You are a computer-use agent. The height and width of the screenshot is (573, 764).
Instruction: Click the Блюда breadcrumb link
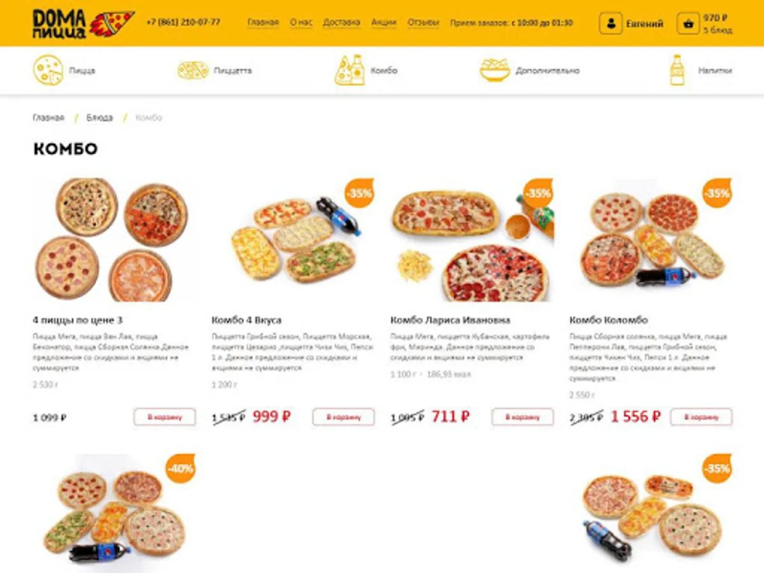click(x=100, y=118)
